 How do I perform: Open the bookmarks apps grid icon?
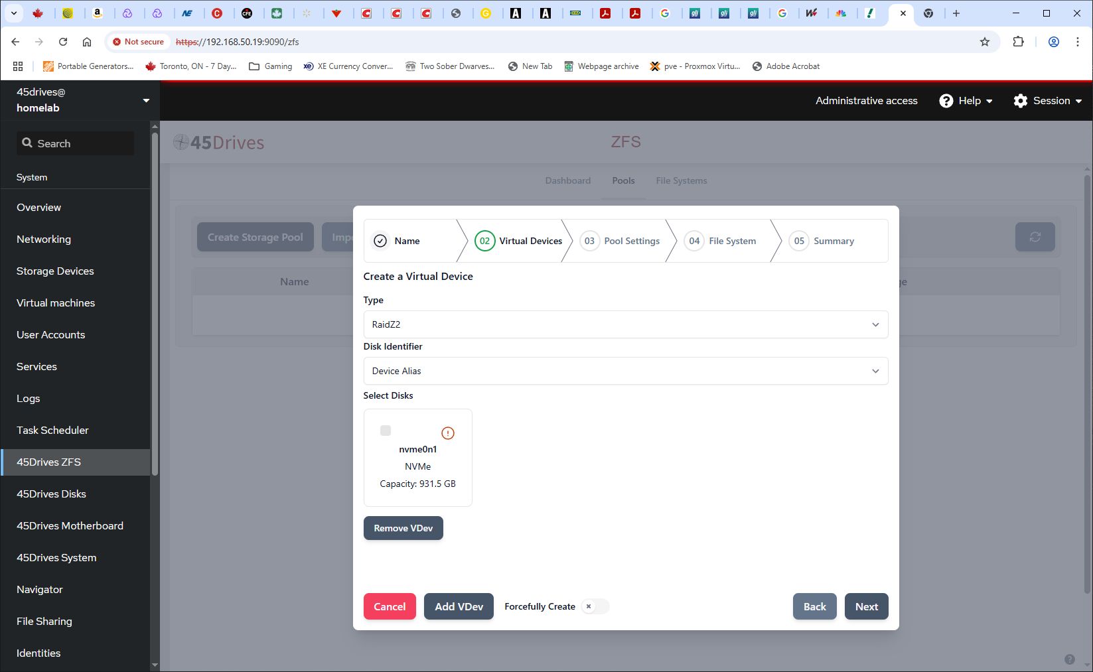coord(18,66)
